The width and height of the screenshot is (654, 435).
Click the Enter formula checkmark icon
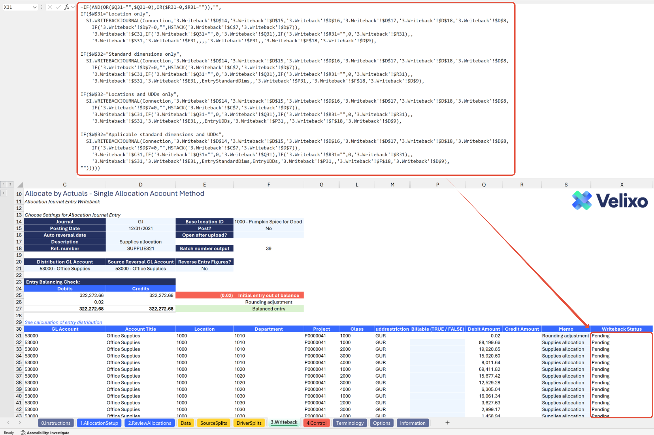[58, 7]
